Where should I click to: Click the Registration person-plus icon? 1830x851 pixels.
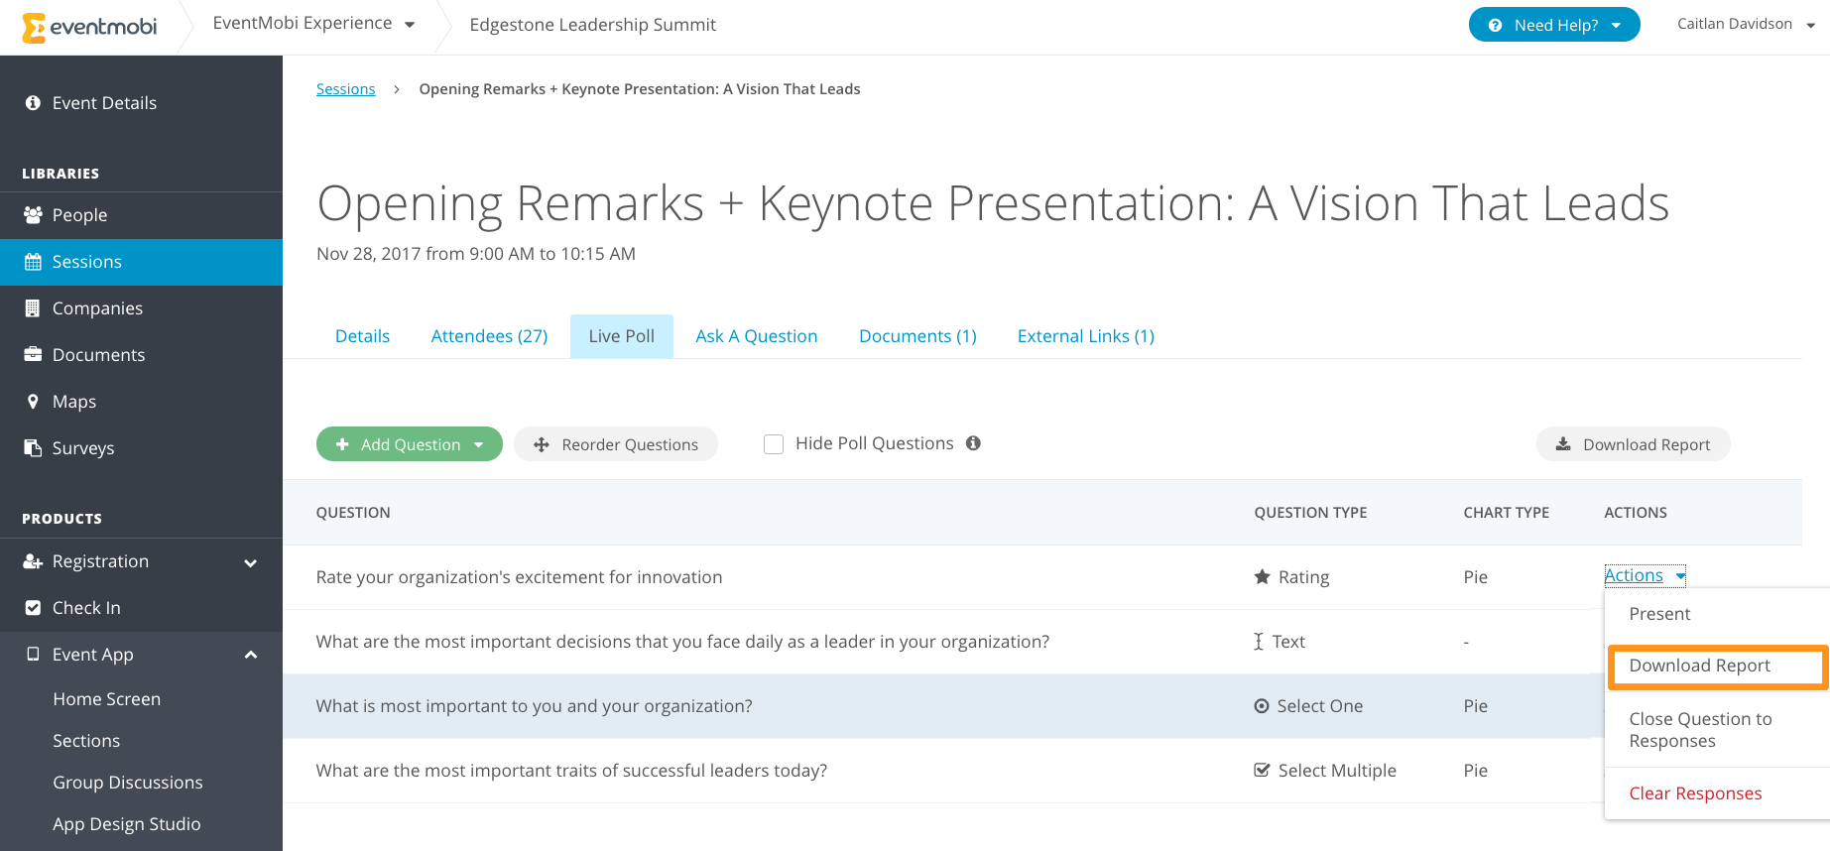coord(33,561)
